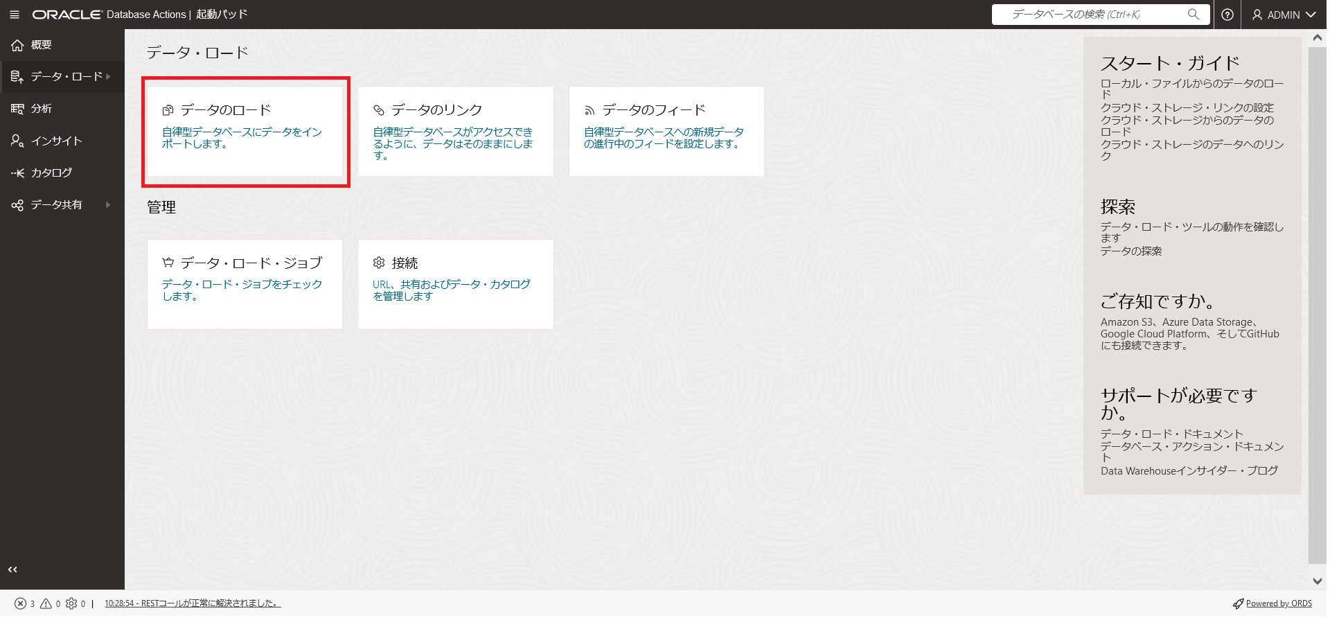The width and height of the screenshot is (1330, 618).
Task: Open データベース・アクション・ドキュメント link
Action: pos(1192,452)
